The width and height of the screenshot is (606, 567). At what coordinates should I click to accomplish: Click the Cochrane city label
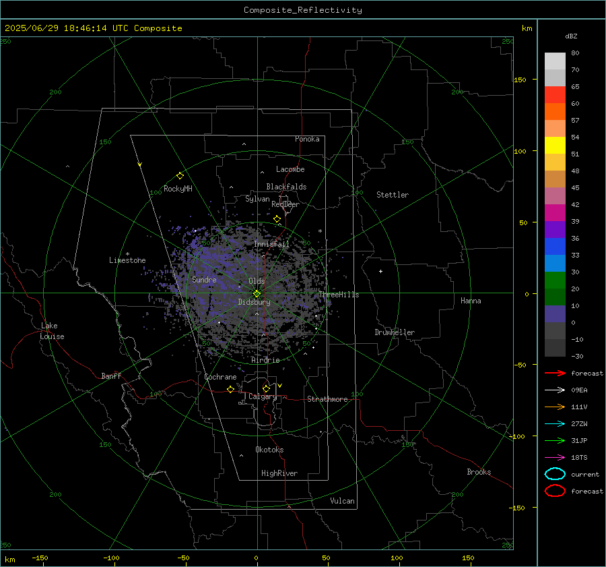[220, 377]
